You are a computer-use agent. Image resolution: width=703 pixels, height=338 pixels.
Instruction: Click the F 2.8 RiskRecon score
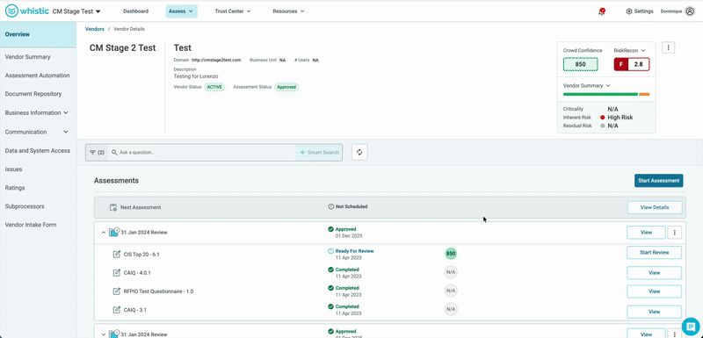[631, 64]
